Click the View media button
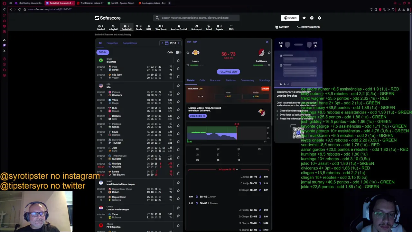Screen dimensions: 412x232 197,116
